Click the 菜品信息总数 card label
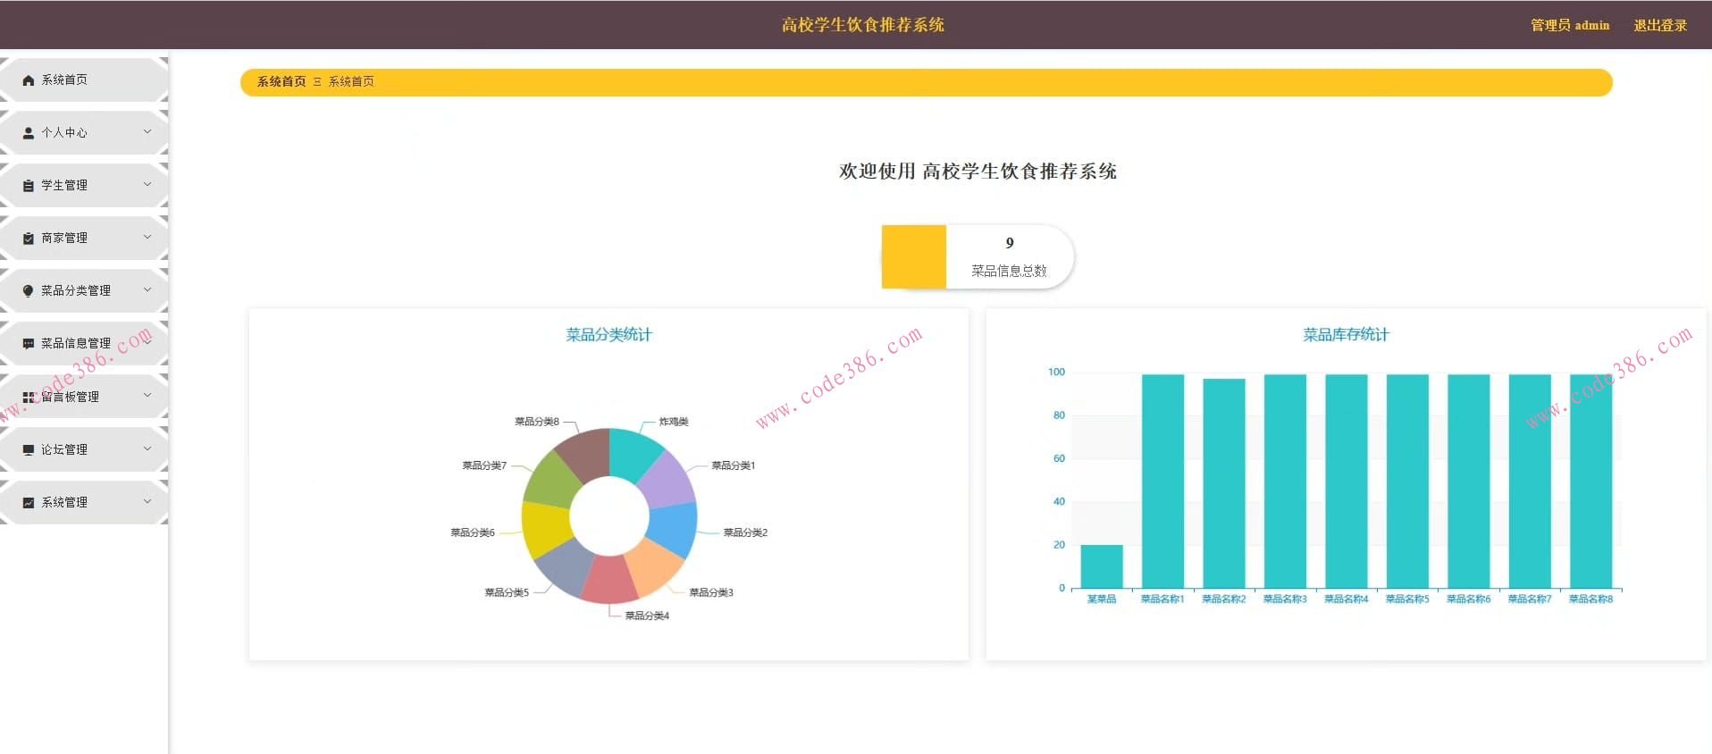Image resolution: width=1712 pixels, height=754 pixels. point(1009,271)
